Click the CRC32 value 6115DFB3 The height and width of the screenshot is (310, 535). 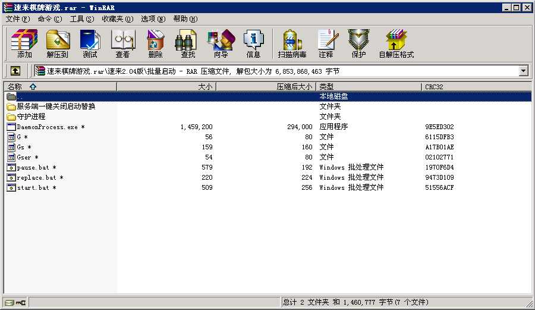click(439, 137)
